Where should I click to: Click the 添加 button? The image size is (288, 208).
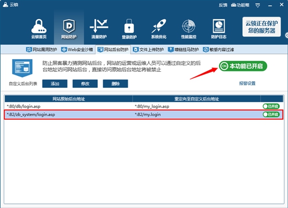click(x=55, y=84)
